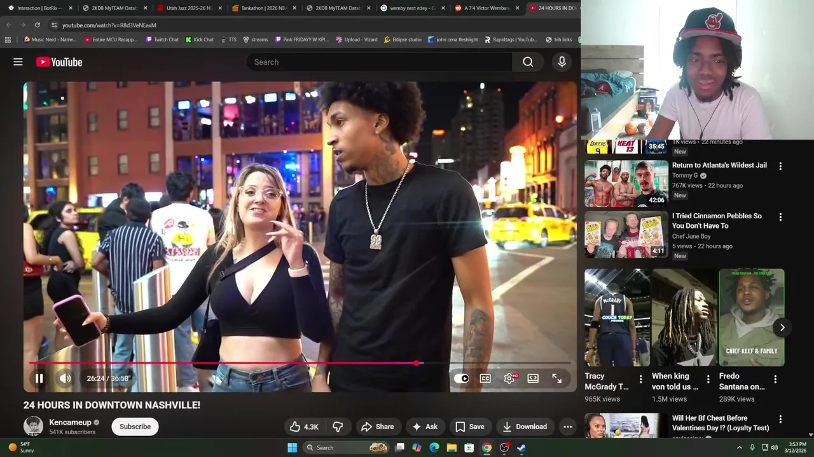Open options for Will Her Bf Cheat video
Screen dimensions: 814x457
(x=780, y=420)
